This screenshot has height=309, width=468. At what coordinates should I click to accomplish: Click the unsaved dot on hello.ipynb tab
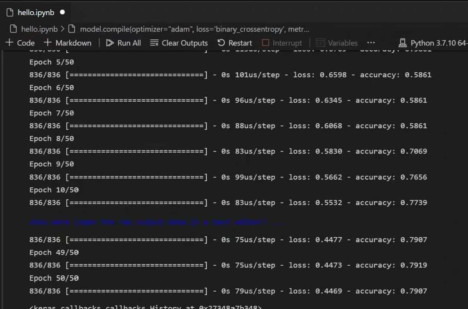[x=62, y=12]
